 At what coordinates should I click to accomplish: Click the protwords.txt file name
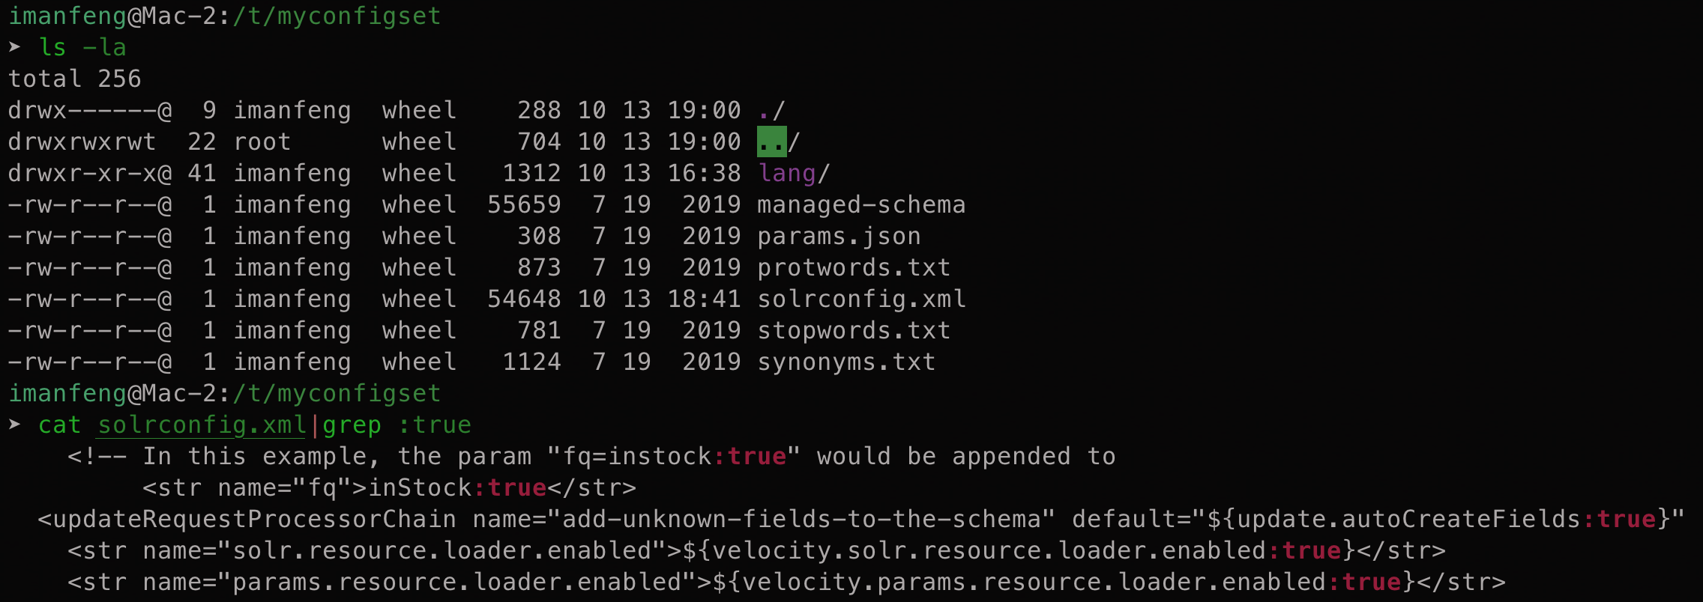coord(854,267)
